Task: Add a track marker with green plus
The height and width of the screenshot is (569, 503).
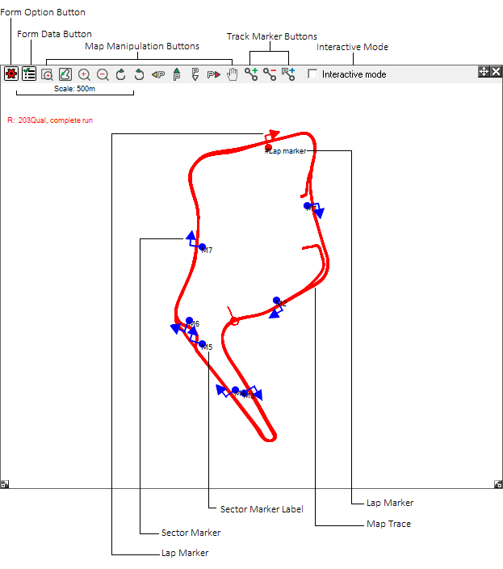Action: [251, 74]
